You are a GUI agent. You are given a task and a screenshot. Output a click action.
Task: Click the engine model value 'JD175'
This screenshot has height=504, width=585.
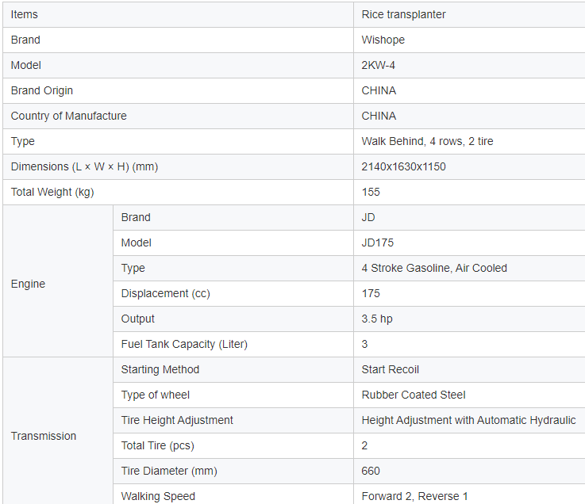(x=377, y=242)
